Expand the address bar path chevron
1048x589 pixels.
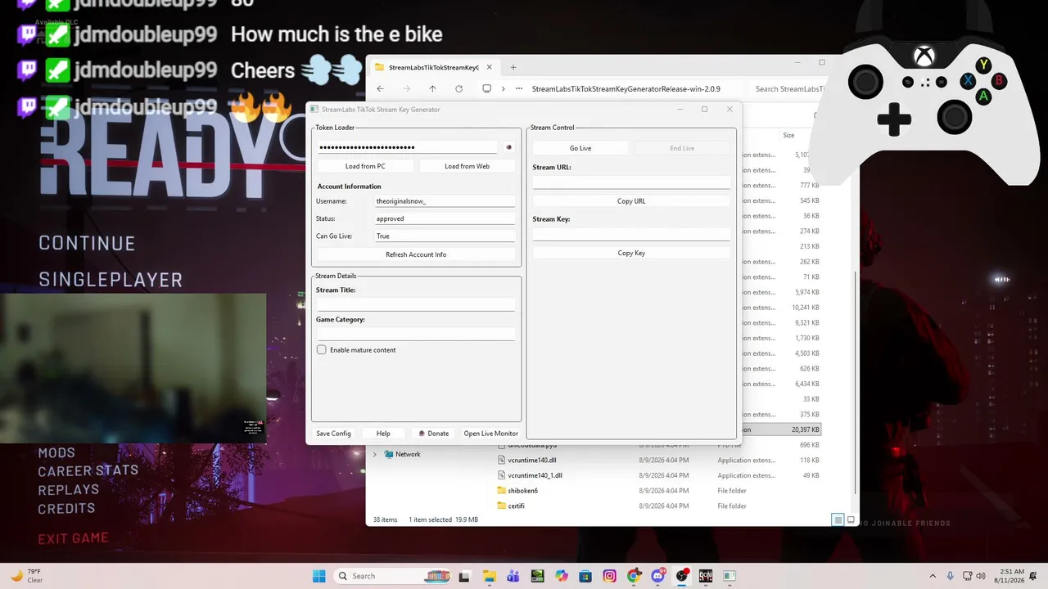[x=503, y=88]
